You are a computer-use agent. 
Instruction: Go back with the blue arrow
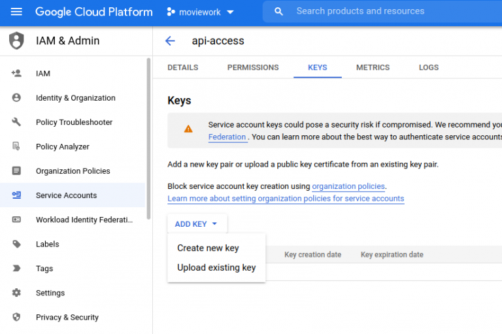pos(170,41)
